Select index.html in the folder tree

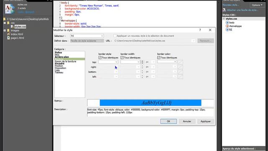[x=17, y=34]
